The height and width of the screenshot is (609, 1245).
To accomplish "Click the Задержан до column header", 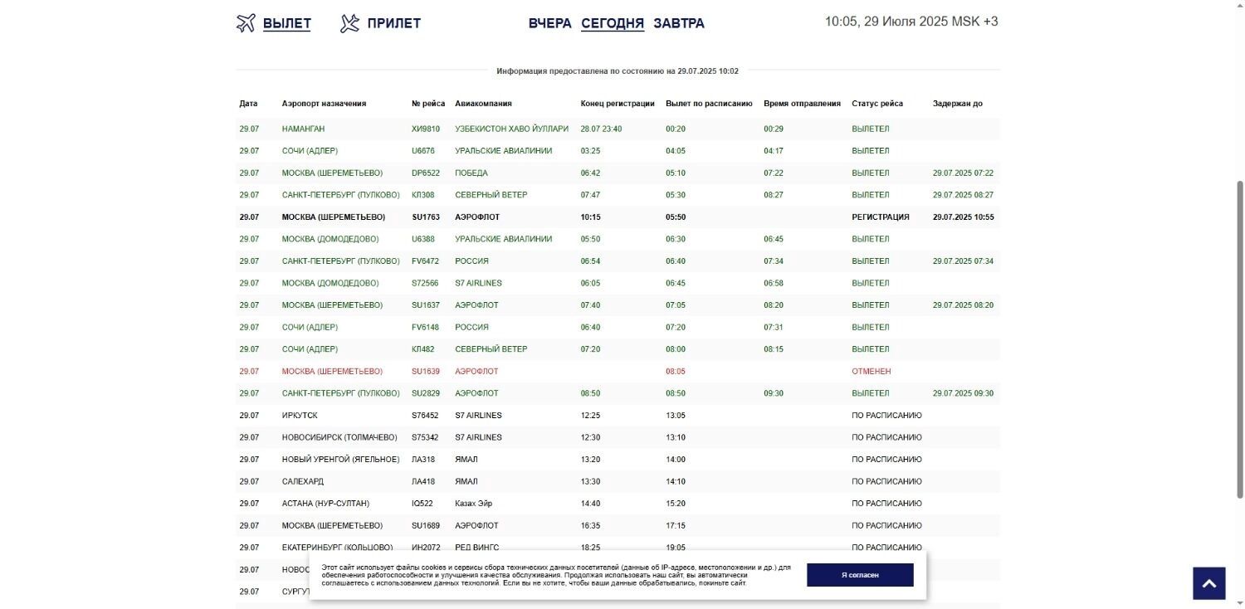I will 958,104.
